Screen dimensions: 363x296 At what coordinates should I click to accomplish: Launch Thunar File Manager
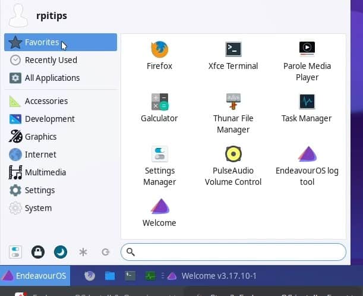point(233,114)
